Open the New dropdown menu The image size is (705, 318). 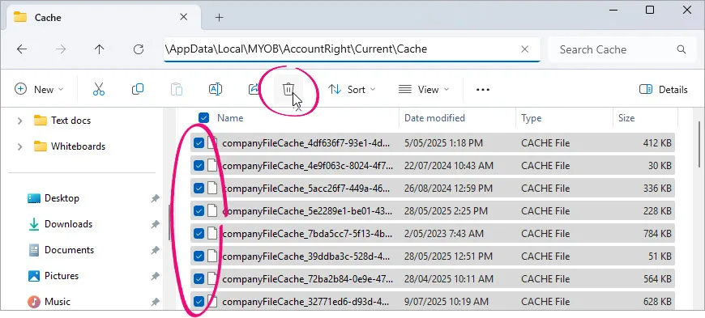click(39, 89)
